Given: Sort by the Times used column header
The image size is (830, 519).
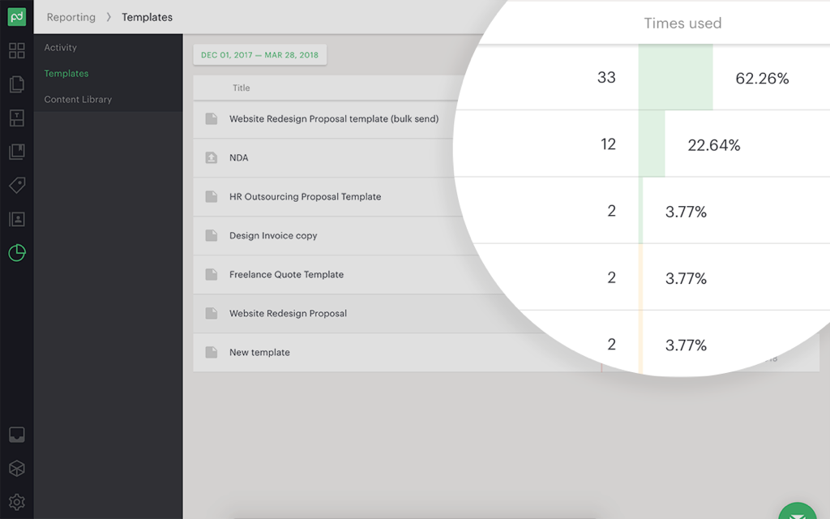Looking at the screenshot, I should [x=682, y=24].
